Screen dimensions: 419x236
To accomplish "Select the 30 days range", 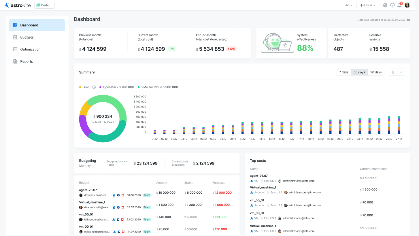I will 359,72.
